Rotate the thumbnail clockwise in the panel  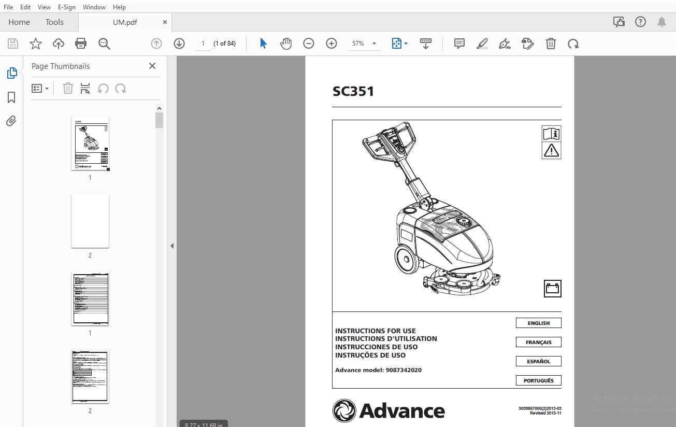coord(121,89)
